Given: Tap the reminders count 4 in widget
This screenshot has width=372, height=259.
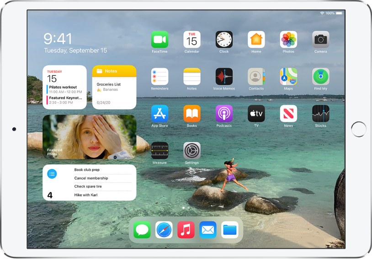Looking at the screenshot, I should tap(50, 195).
